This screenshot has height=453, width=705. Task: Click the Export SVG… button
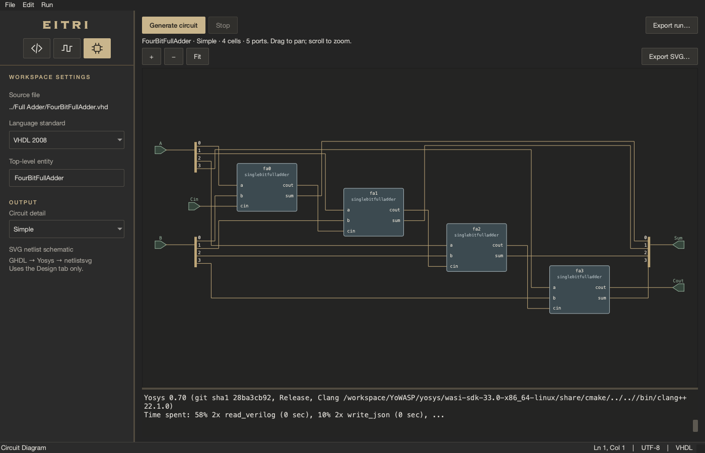point(670,56)
